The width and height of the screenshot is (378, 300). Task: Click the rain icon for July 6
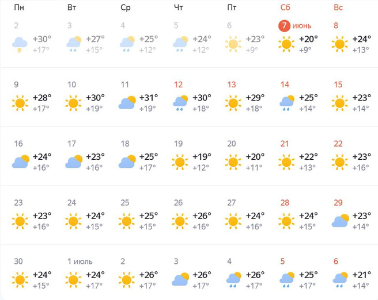pos(339,279)
